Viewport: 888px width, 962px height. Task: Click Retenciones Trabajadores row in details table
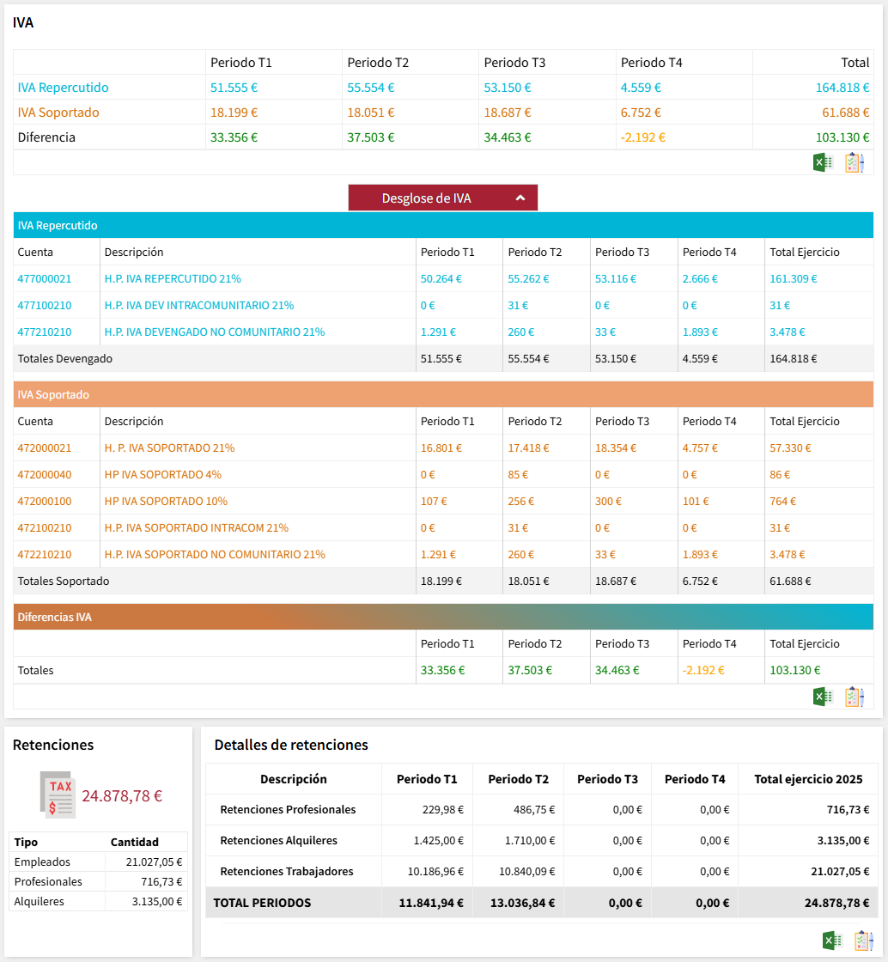pos(287,872)
